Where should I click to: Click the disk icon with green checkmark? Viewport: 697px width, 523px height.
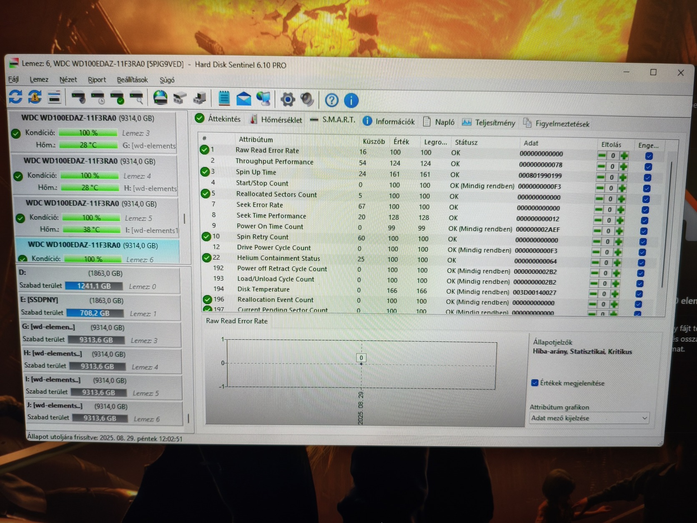click(117, 98)
